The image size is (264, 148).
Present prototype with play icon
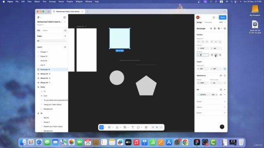(214, 17)
